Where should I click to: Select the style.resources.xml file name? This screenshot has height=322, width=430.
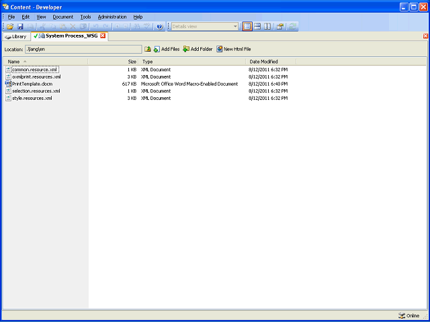tap(32, 99)
